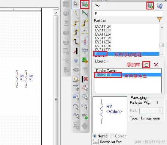
Task: Click schematic canvas scrollbar up arrow
Action: pyautogui.click(x=56, y=13)
